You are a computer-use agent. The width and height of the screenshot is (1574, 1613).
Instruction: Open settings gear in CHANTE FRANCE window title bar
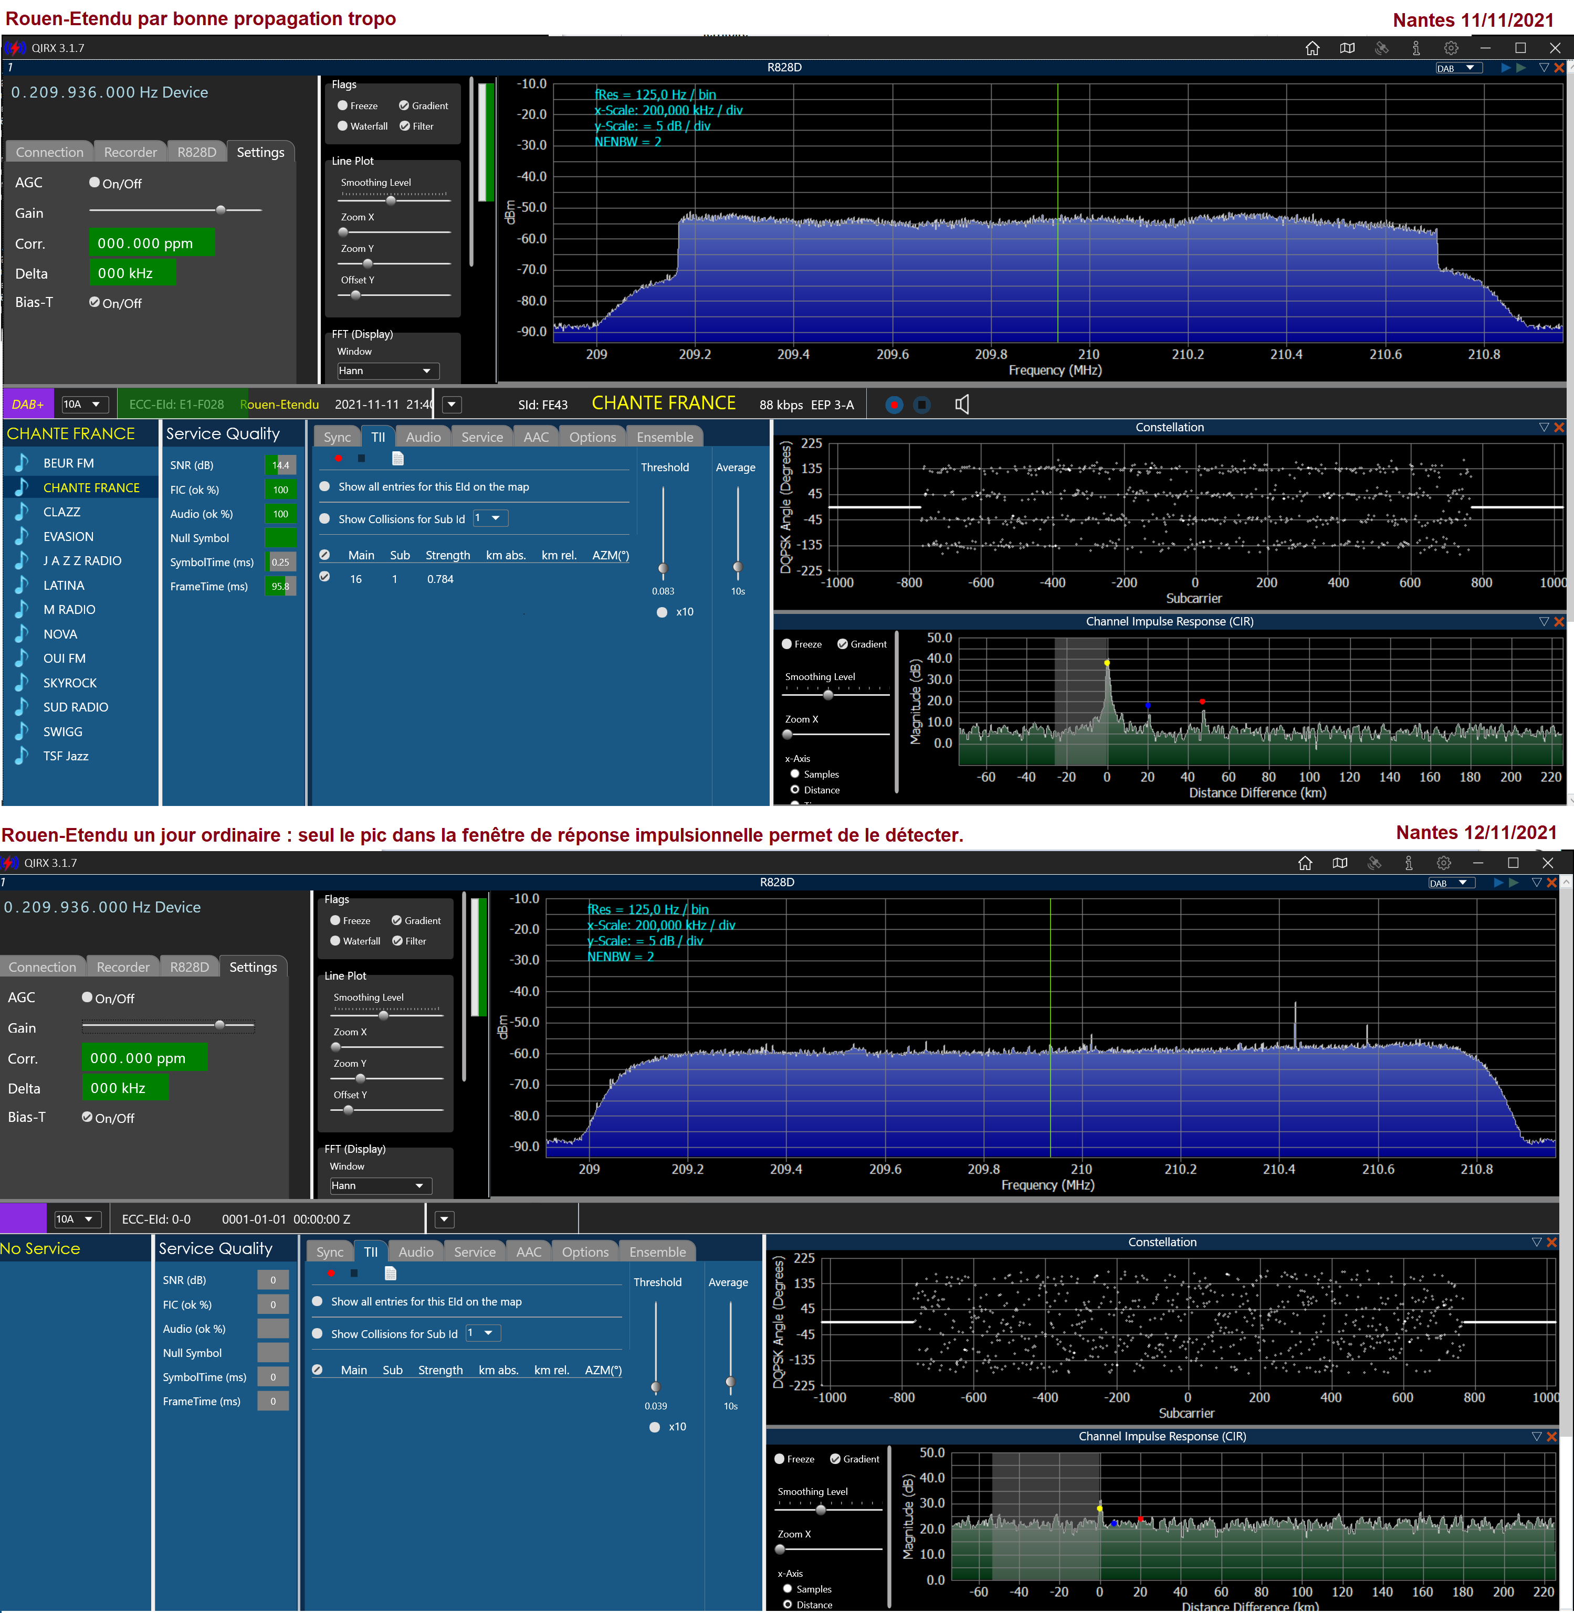point(1451,48)
